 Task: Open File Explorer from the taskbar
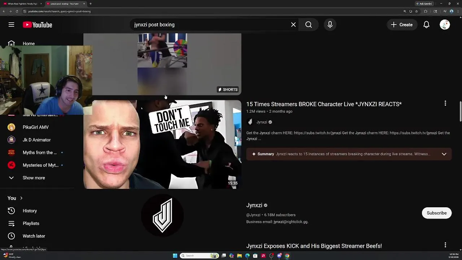pyautogui.click(x=239, y=256)
